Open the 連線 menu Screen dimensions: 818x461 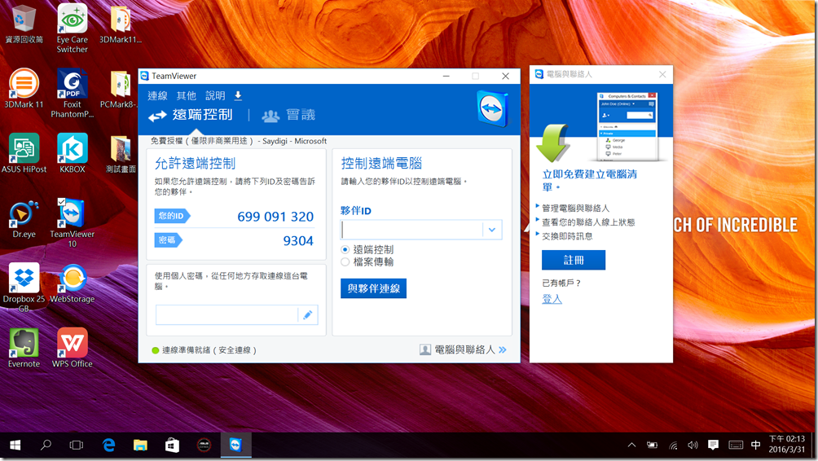click(157, 95)
